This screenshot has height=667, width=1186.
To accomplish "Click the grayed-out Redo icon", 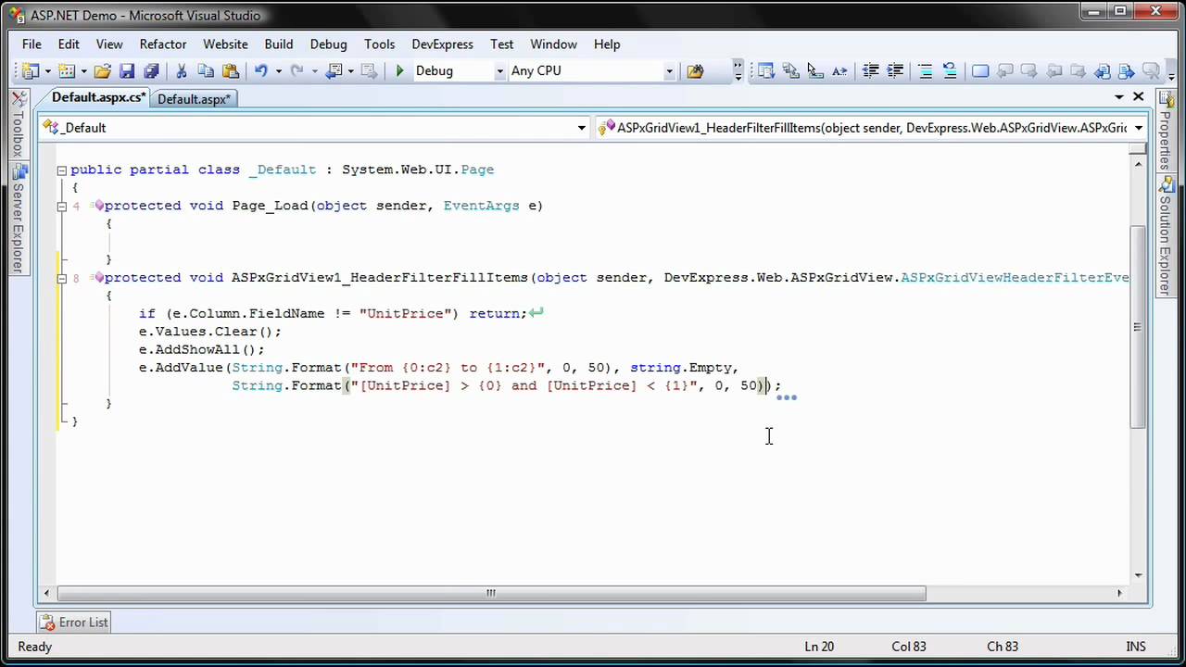I will pos(296,71).
